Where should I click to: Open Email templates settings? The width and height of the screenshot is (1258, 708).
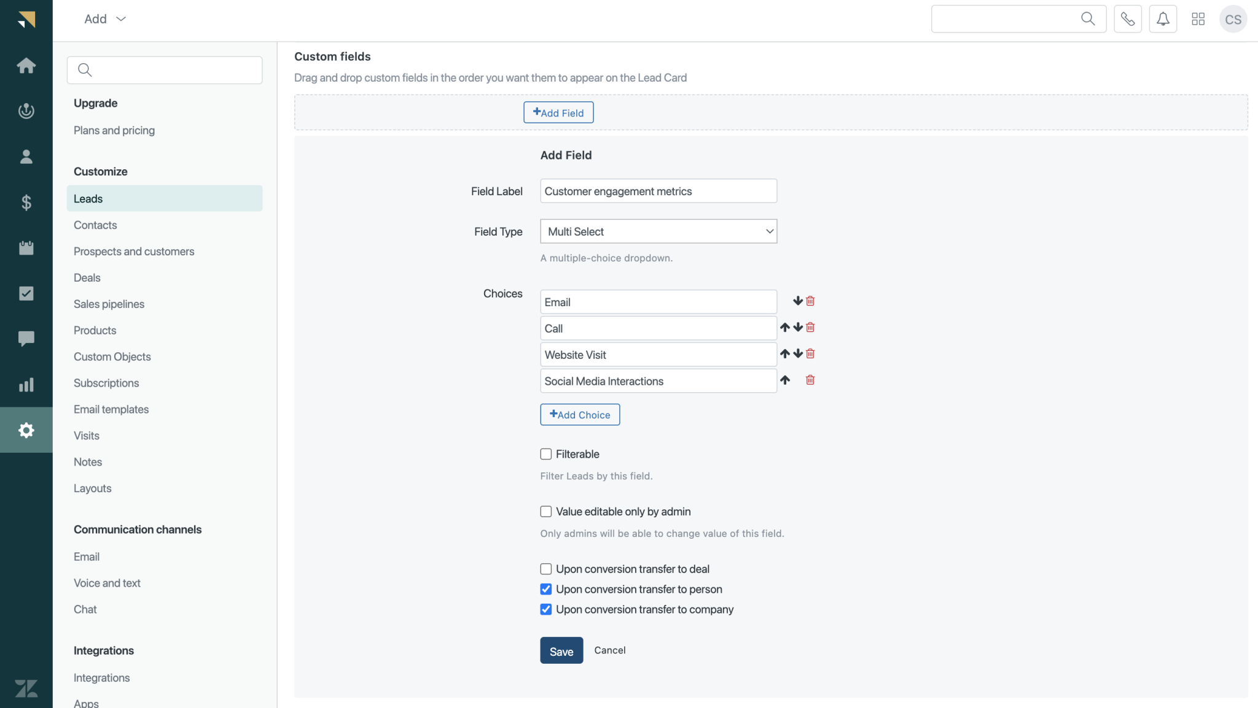click(x=111, y=409)
